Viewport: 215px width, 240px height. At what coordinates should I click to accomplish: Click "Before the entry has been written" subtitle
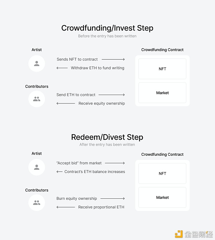(107, 36)
